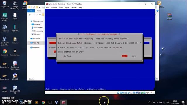This screenshot has width=187, height=105.
Task: Switch to VirtualBox cube icon on taskbar
Action: coord(57,102)
